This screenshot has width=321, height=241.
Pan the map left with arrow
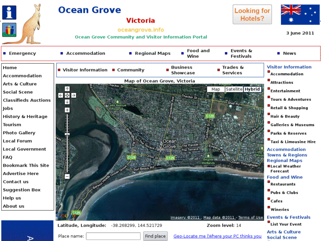pos(60,95)
